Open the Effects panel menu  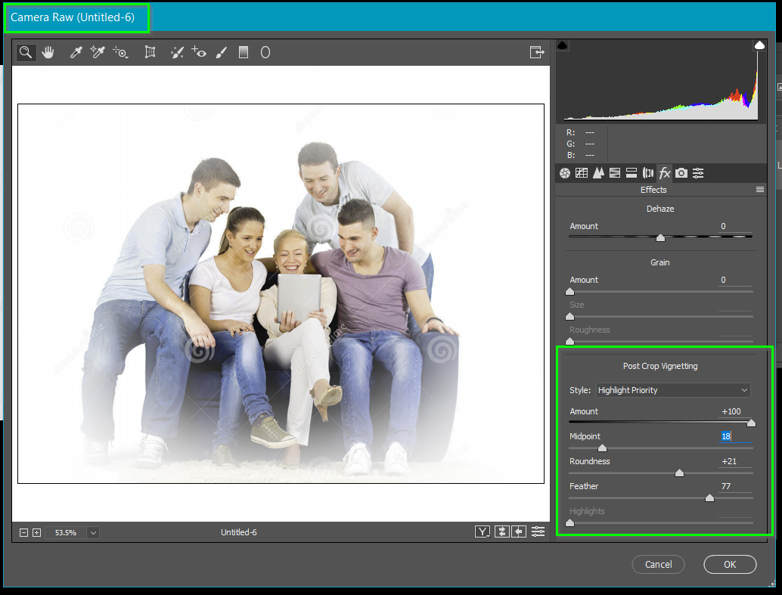[760, 190]
